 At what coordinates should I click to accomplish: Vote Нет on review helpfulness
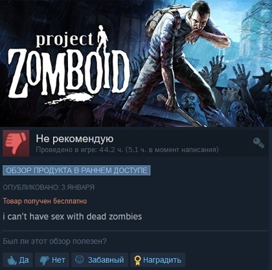52,260
